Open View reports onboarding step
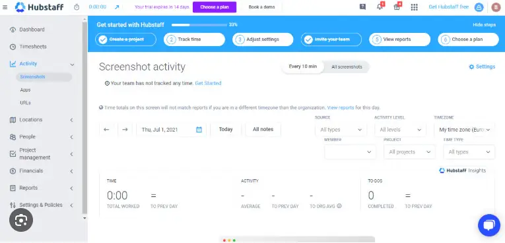 (x=399, y=40)
